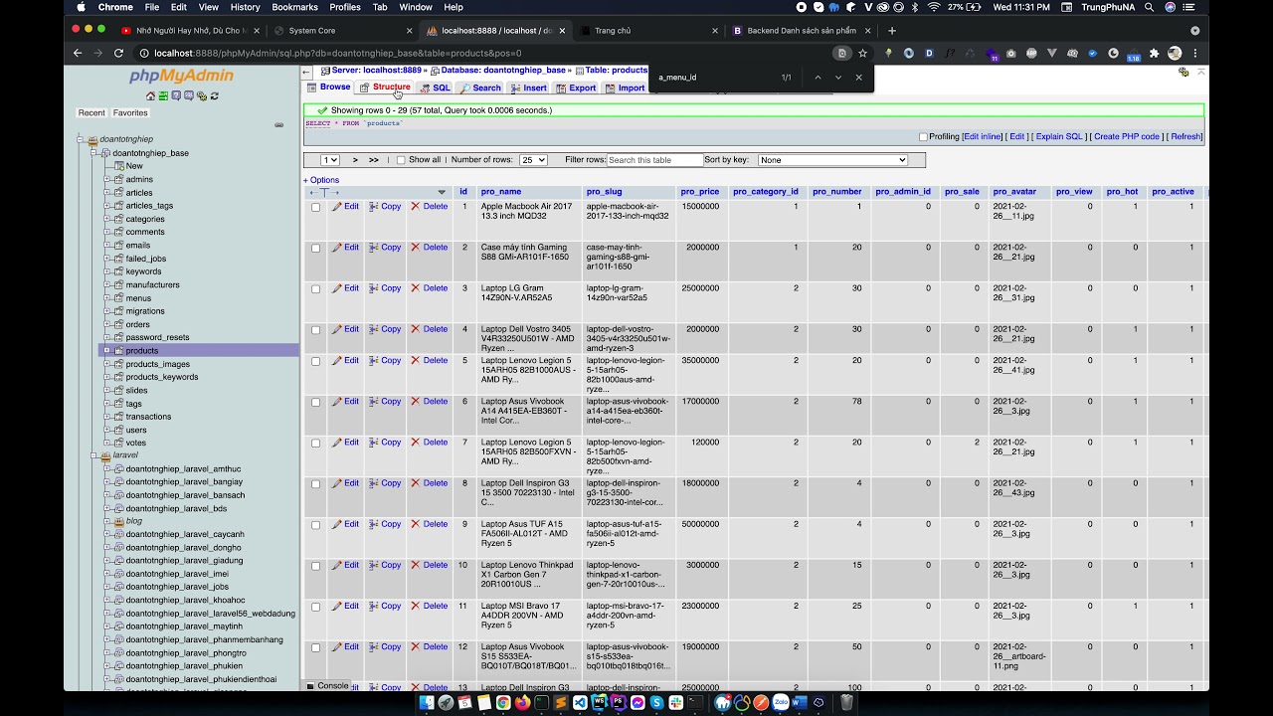Show the Favorites tables list
The image size is (1273, 716).
pos(130,113)
